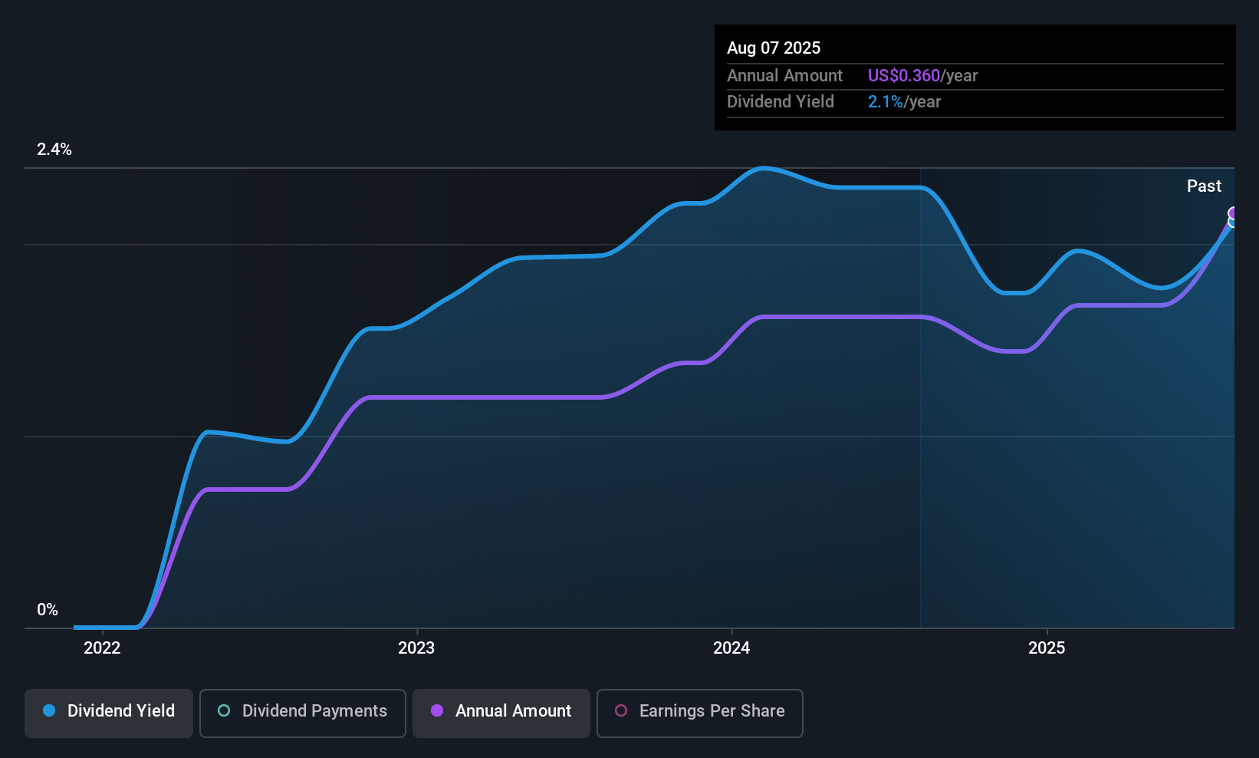Click the 2023 x-axis label
Viewport: 1259px width, 758px height.
pos(416,648)
